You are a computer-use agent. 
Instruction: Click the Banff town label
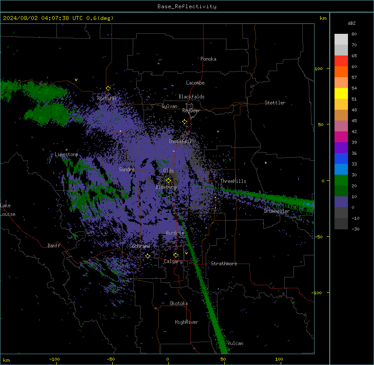click(54, 246)
